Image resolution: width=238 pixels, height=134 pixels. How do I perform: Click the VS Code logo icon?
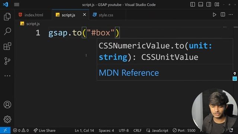click(6, 4)
